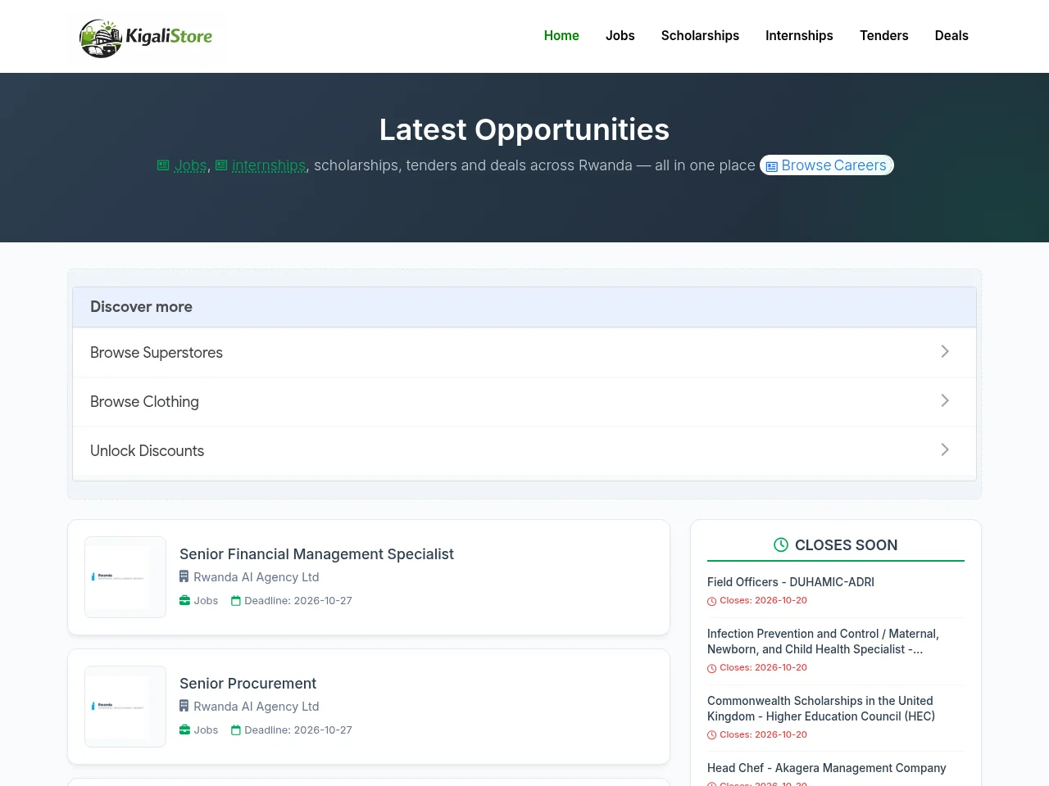Click briefcase Jobs icon on Senior Financial listing

pos(184,601)
